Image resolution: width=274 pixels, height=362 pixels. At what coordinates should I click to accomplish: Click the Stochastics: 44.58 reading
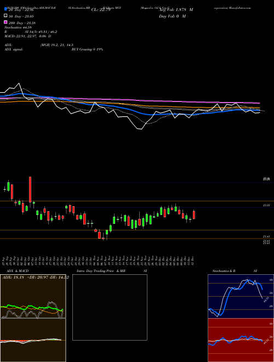coord(18,27)
